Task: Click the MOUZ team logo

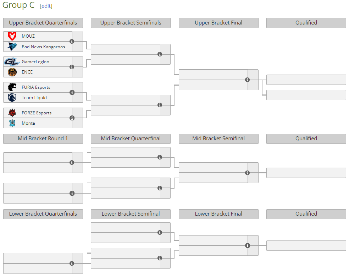Action: [12, 36]
